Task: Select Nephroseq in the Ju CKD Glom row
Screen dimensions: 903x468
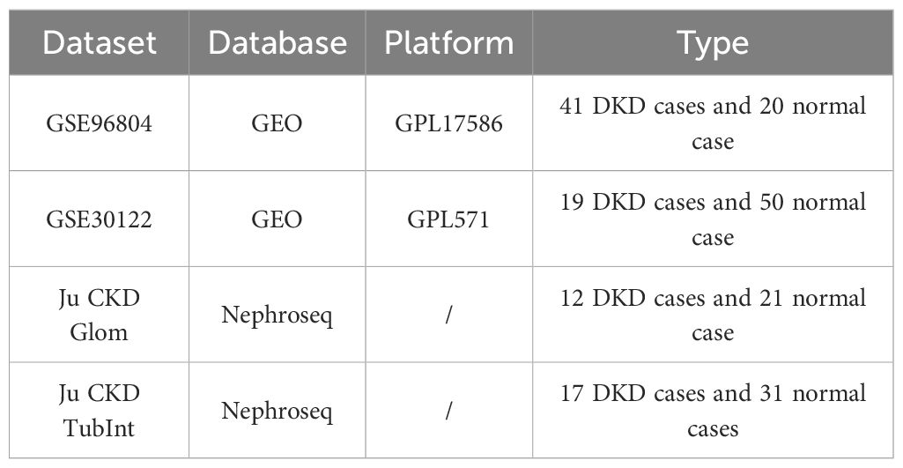Action: [x=277, y=316]
